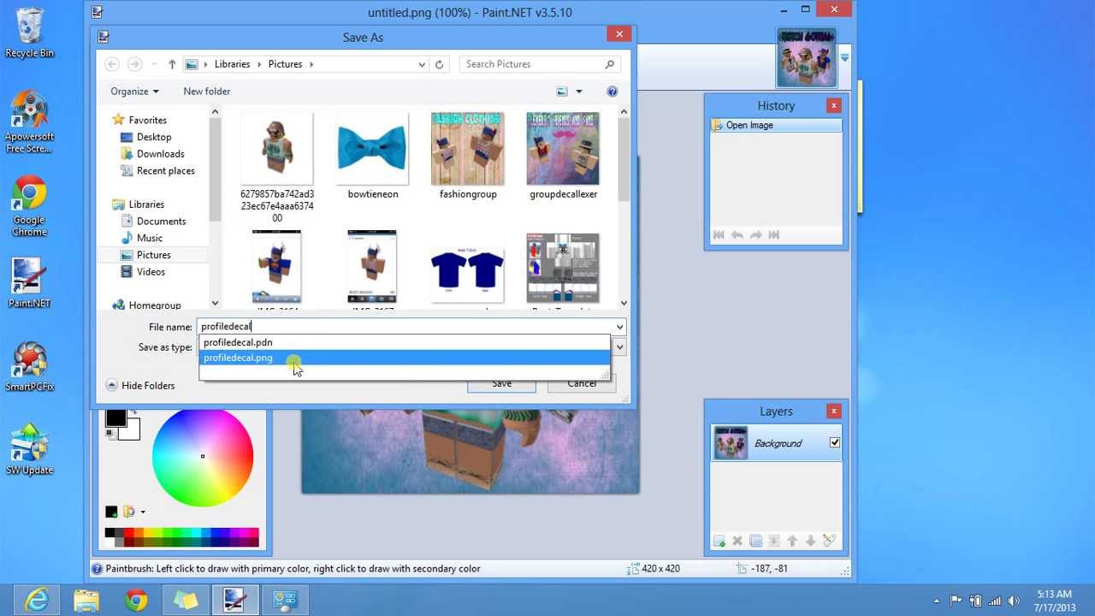1095x616 pixels.
Task: Expand address bar history dropdown
Action: coord(422,64)
